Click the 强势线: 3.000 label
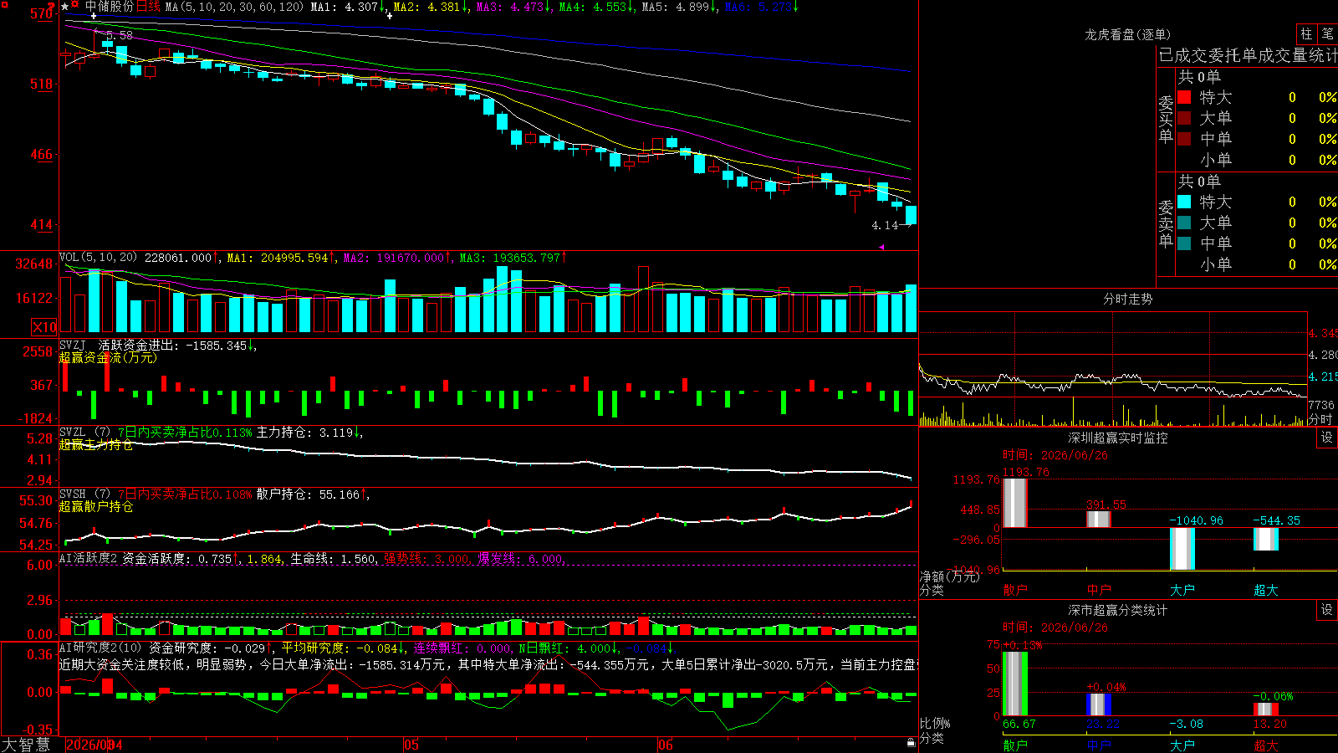This screenshot has width=1338, height=753. click(426, 559)
